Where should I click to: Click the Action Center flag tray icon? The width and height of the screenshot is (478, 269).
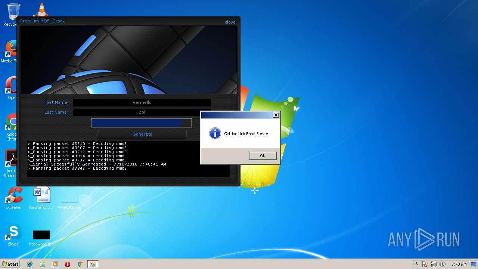(x=425, y=264)
